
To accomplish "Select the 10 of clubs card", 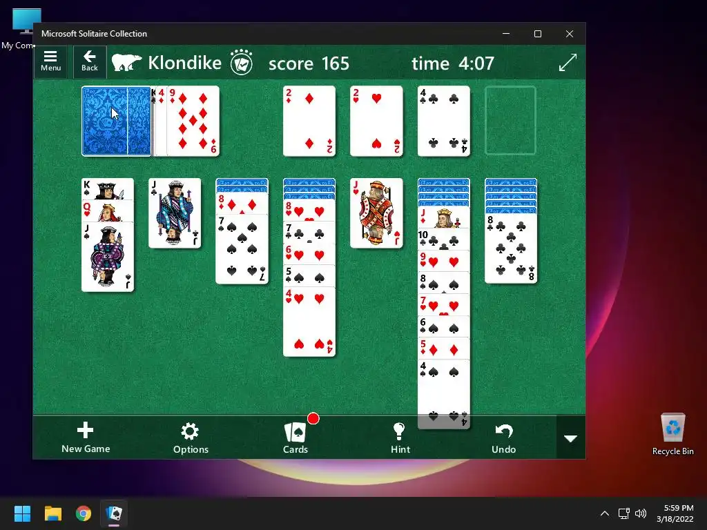I will (444, 239).
